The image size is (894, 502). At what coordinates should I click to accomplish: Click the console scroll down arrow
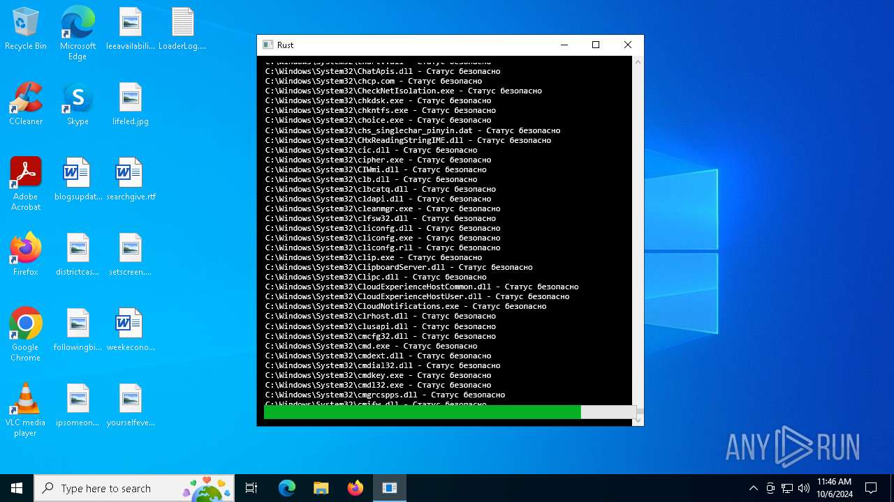(638, 420)
